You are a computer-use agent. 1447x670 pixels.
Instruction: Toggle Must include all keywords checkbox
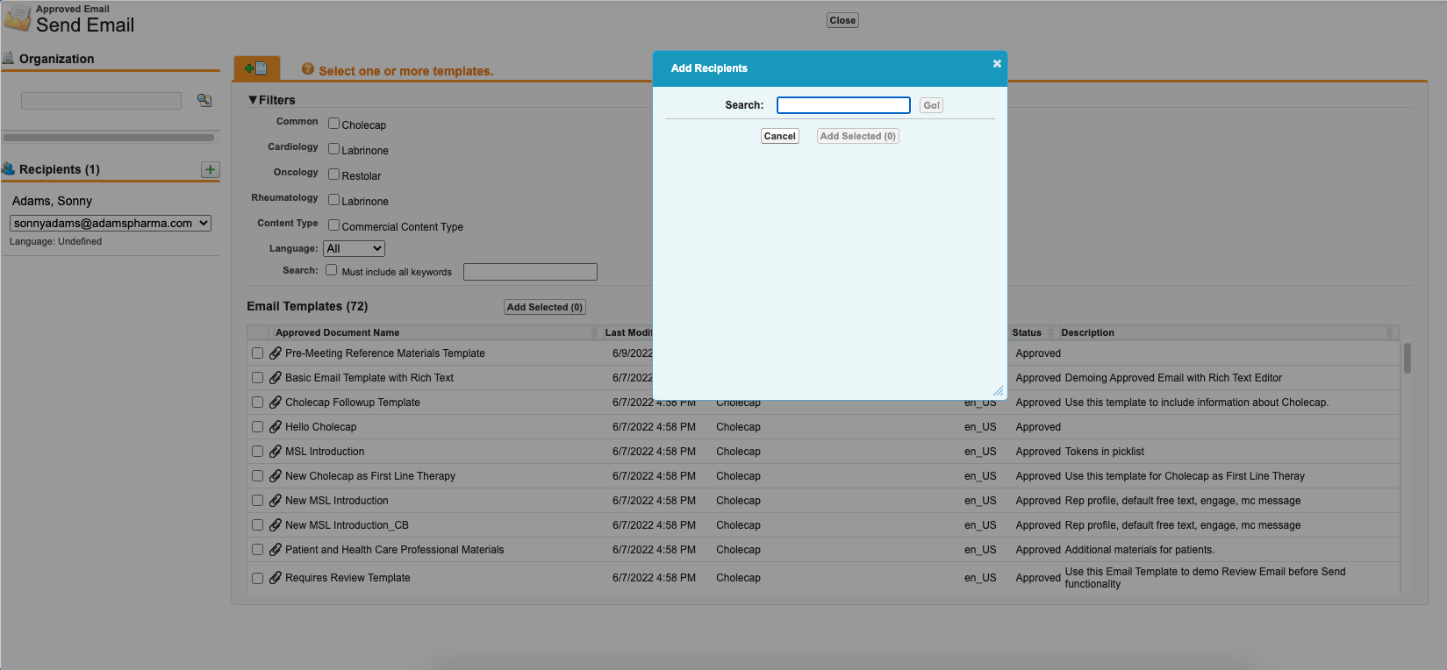(x=332, y=270)
